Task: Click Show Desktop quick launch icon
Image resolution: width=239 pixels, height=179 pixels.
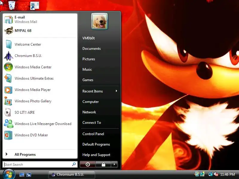Action: click(x=22, y=175)
